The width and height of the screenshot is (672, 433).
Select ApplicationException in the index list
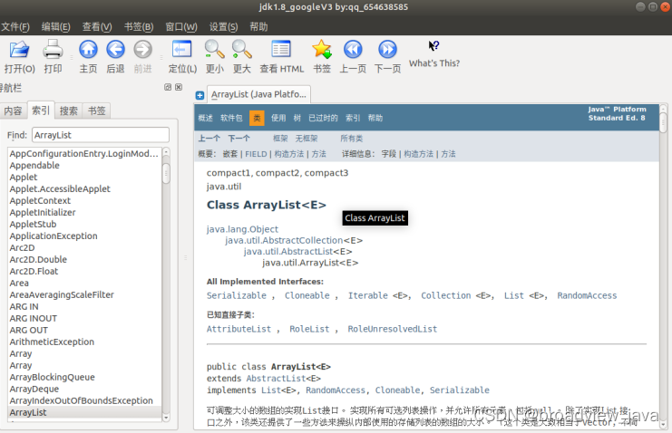[x=85, y=236]
